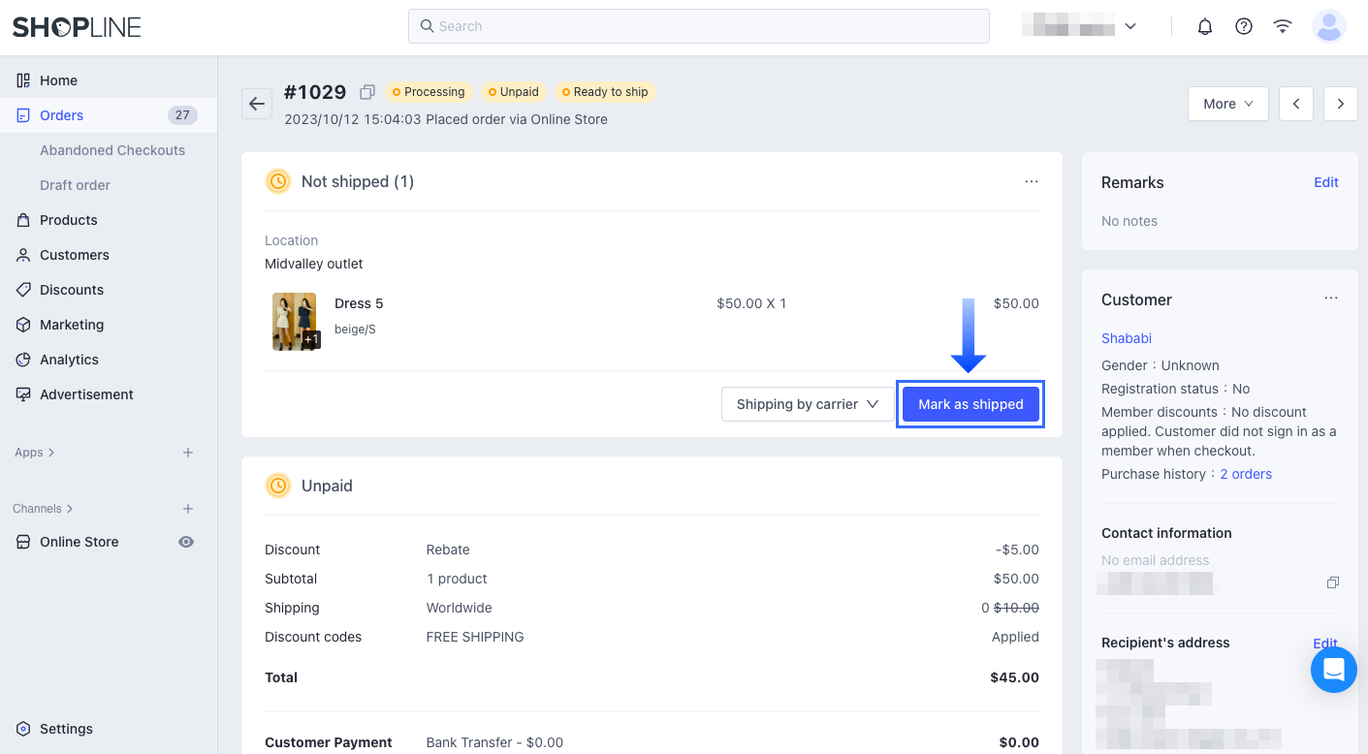Click the Dress 5 product thumbnail

tap(295, 321)
